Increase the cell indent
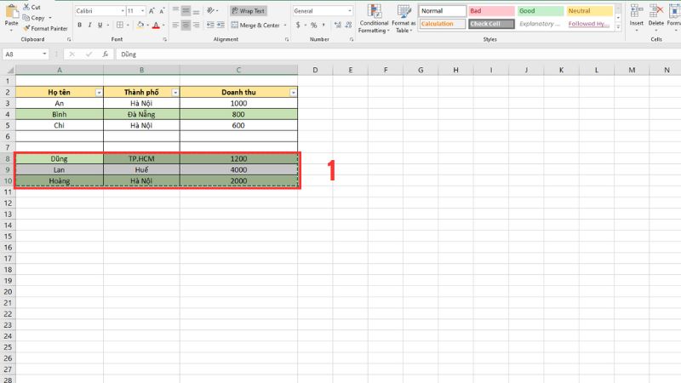 pos(220,26)
